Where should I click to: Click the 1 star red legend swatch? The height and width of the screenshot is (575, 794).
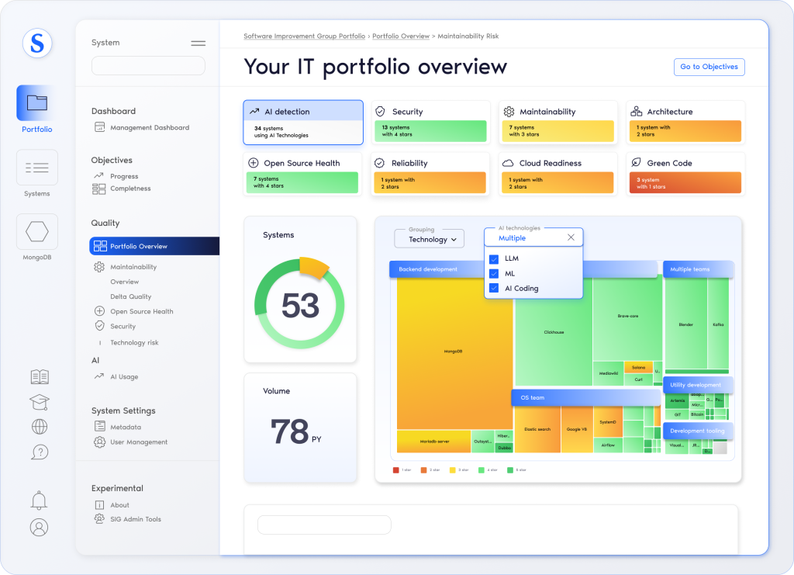[396, 470]
